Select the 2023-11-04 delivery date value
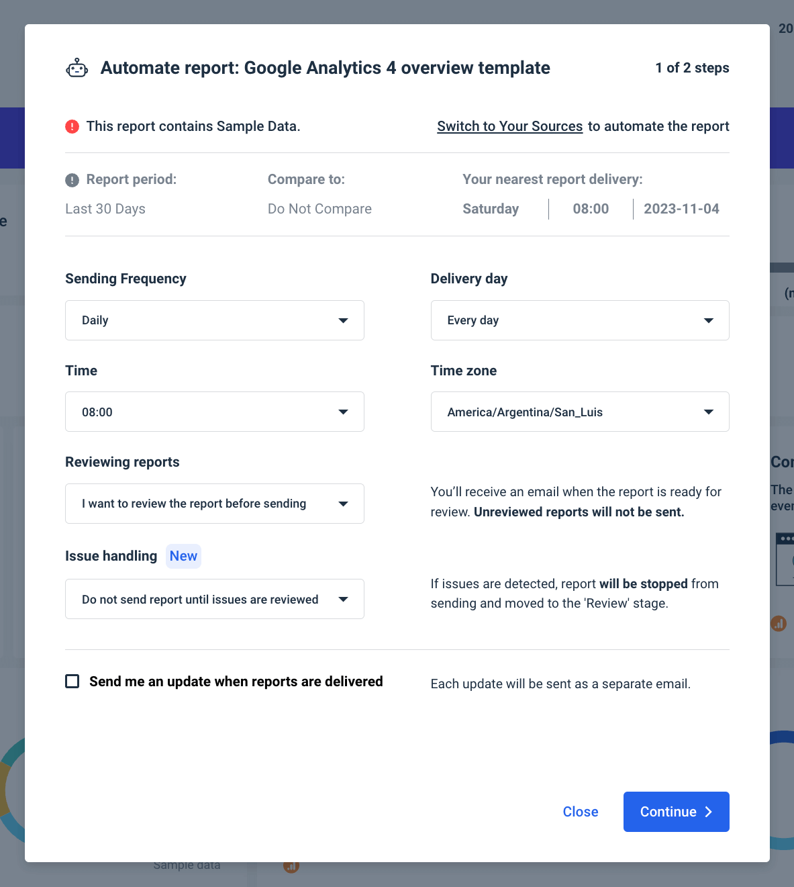 coord(681,209)
